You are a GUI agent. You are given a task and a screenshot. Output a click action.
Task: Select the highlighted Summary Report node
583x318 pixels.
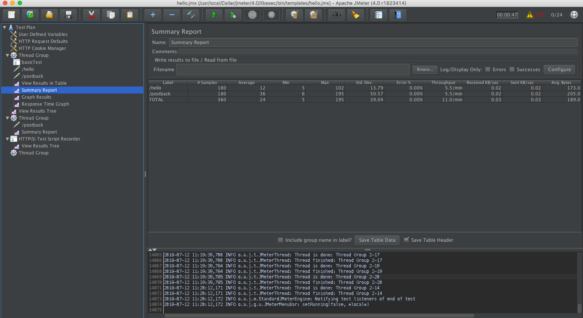[39, 90]
